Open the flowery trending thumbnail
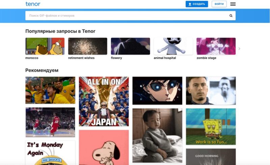The height and width of the screenshot is (165, 270). (x=131, y=46)
